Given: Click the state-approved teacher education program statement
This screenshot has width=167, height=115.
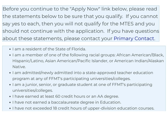Looking at the screenshot, I should click(x=83, y=76).
